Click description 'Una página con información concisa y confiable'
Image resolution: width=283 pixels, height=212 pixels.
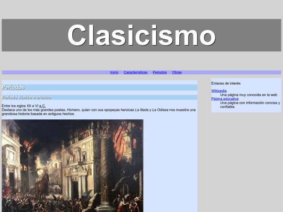tap(250, 105)
